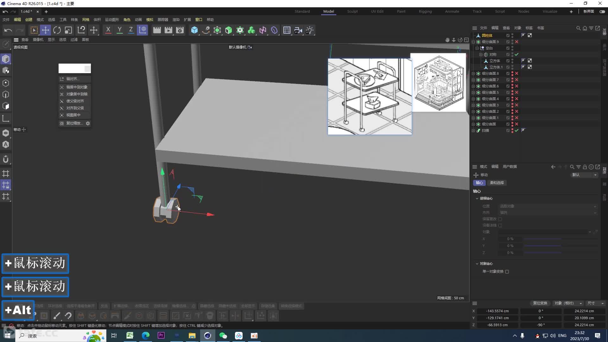Expand the 扫描 sweep node

click(x=473, y=130)
